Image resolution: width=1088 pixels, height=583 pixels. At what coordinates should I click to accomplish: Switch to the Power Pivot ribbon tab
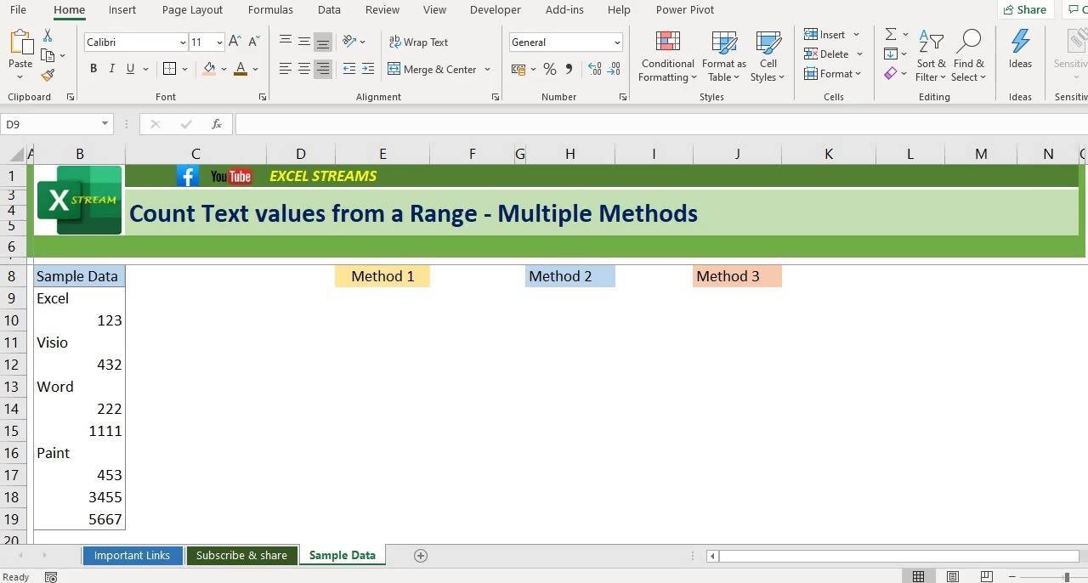(685, 9)
